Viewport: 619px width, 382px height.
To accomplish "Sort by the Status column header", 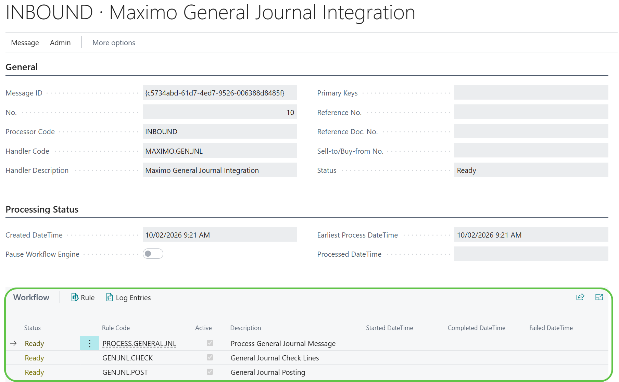I will [33, 328].
